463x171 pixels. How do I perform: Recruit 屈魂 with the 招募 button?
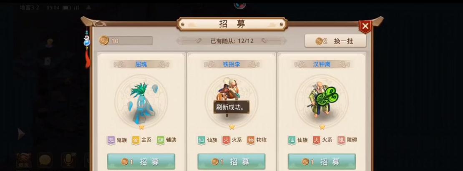coord(141,161)
